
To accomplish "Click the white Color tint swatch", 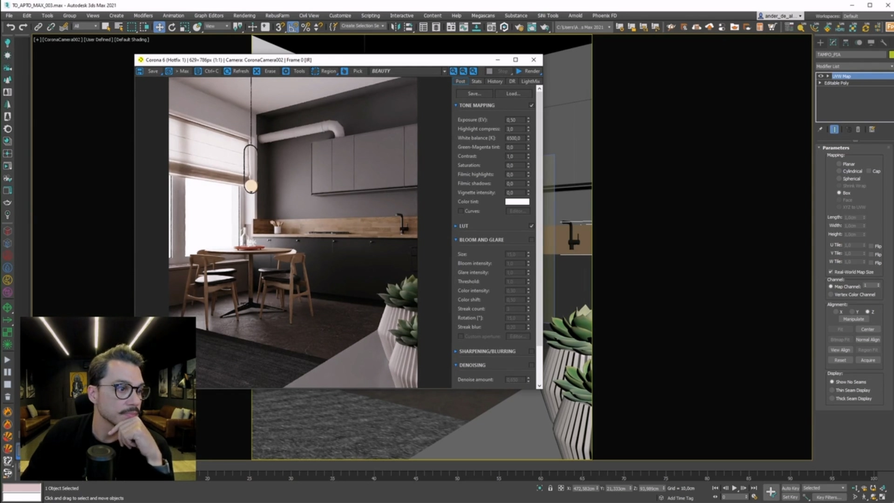I will [517, 202].
